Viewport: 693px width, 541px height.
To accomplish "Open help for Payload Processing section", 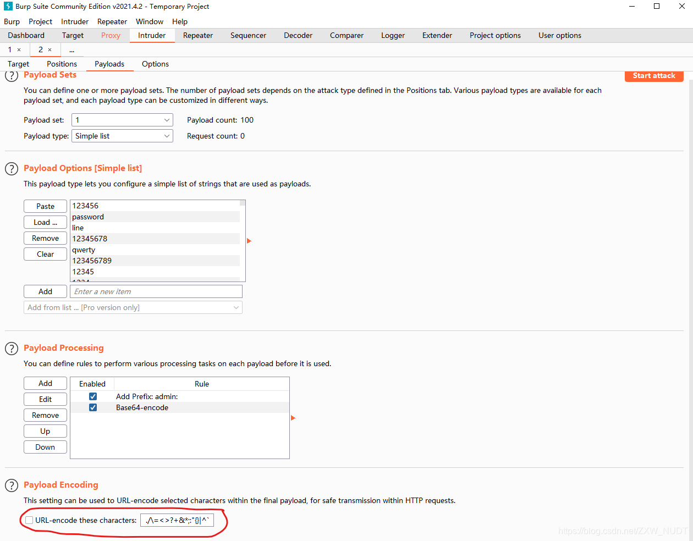I will (12, 348).
